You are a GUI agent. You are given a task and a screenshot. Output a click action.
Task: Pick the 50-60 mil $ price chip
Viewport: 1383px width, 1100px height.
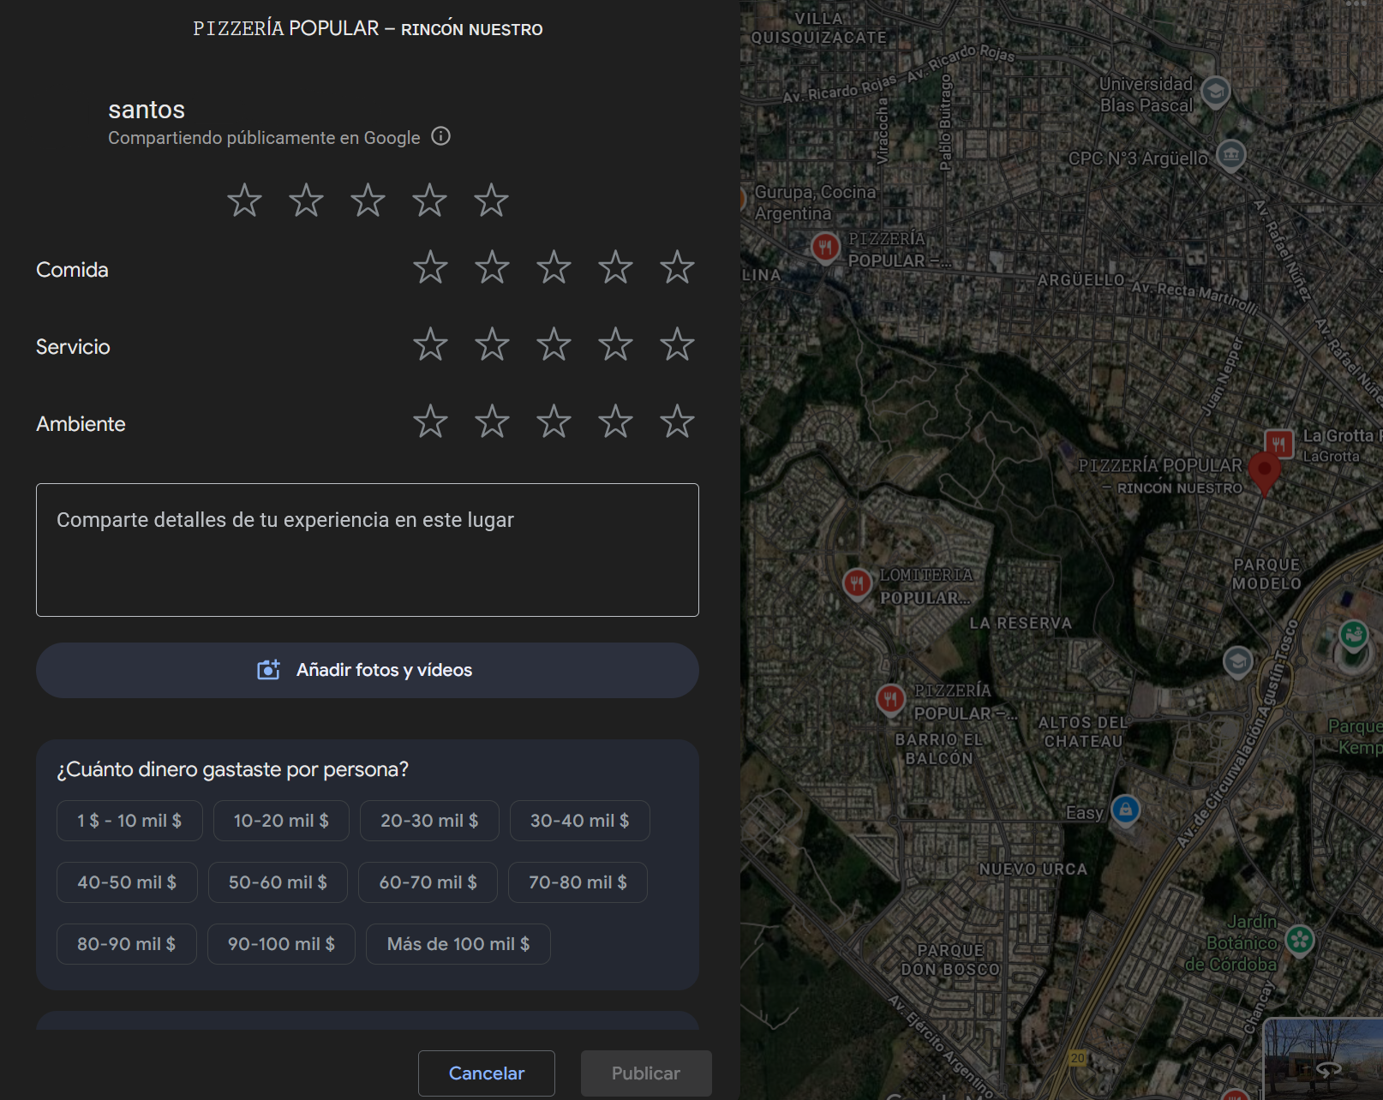[x=278, y=882]
